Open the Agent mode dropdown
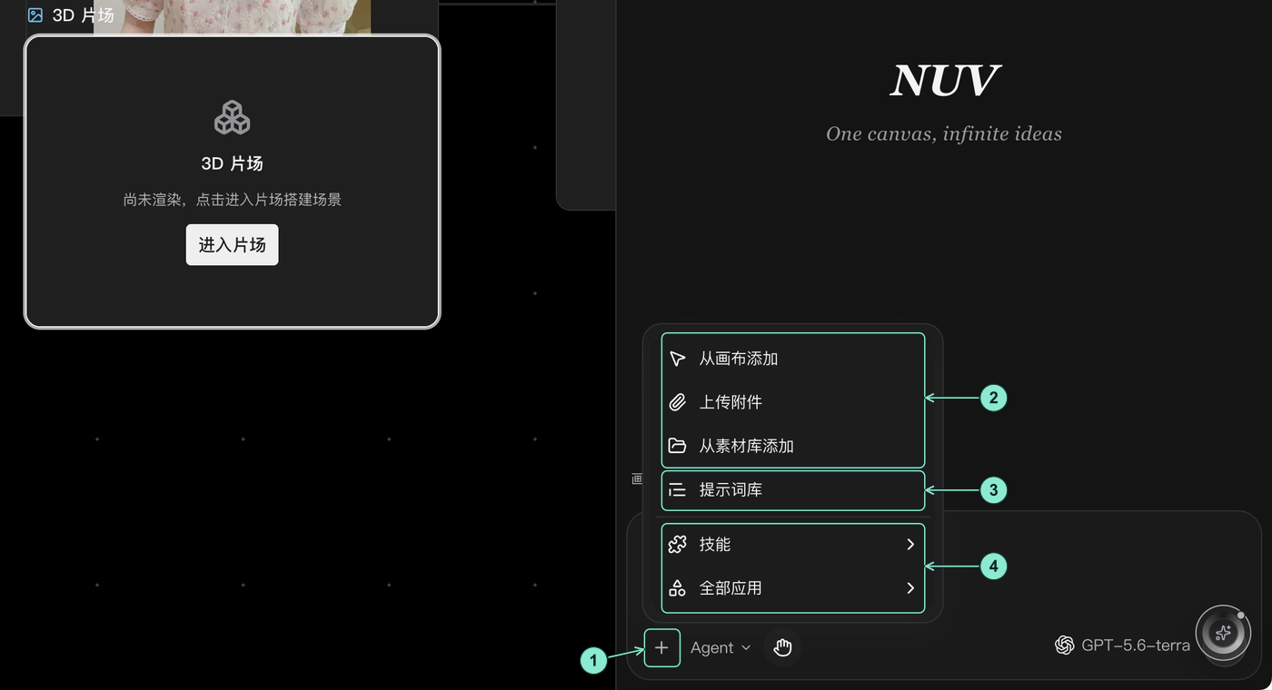 [720, 647]
